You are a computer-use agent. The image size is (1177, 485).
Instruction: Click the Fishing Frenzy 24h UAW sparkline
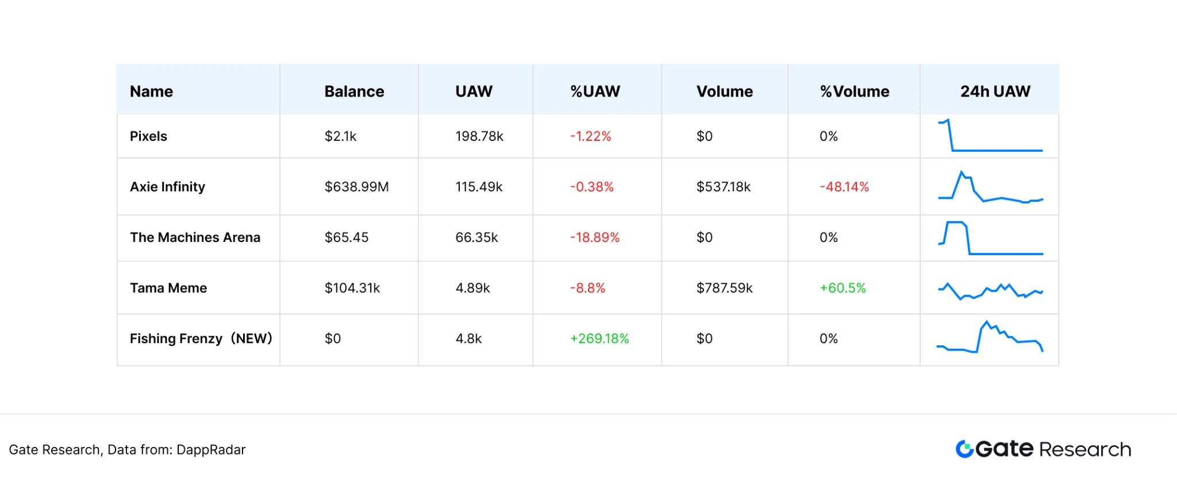(990, 338)
